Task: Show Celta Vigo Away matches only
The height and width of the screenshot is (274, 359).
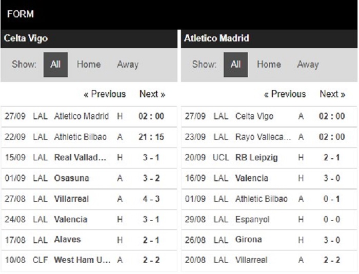Action: coord(128,65)
